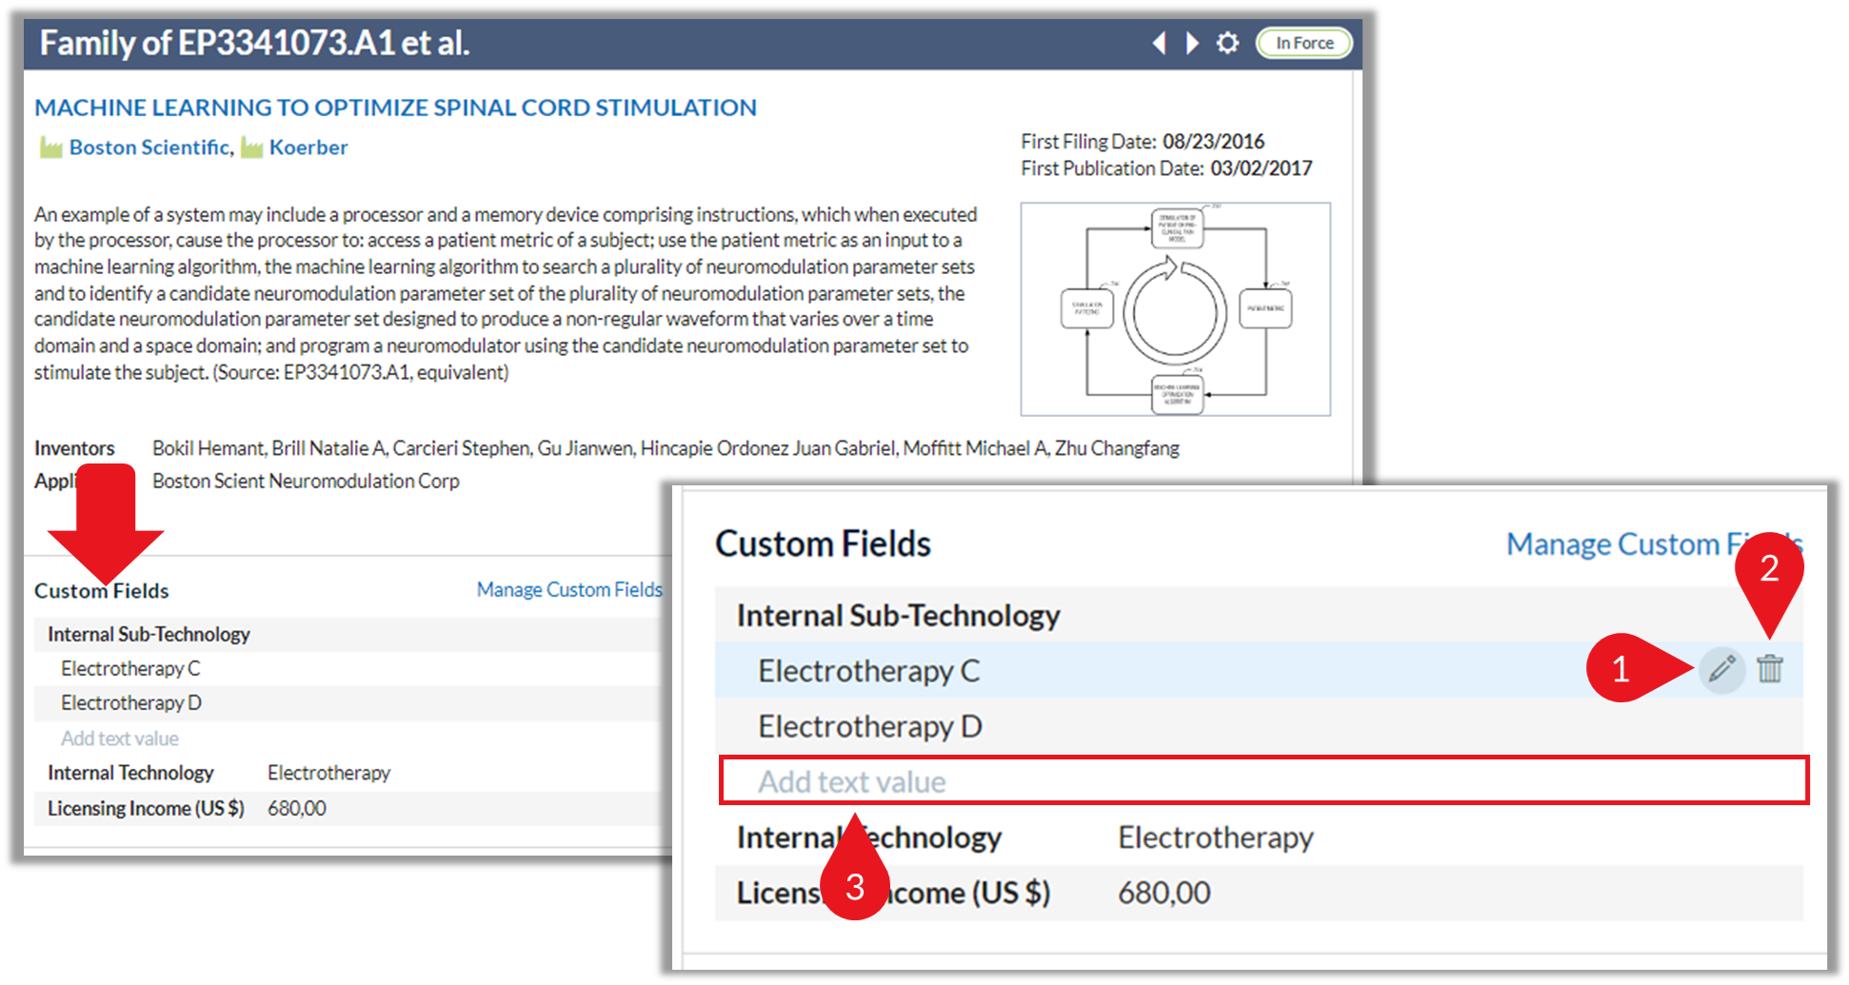This screenshot has height=985, width=1849.
Task: Click the inventors list starting Bokil Hemant
Action: pyautogui.click(x=666, y=448)
